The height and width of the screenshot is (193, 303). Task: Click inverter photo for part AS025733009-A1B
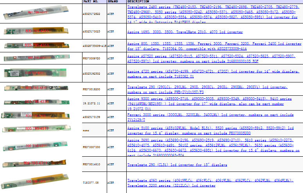tap(37, 45)
